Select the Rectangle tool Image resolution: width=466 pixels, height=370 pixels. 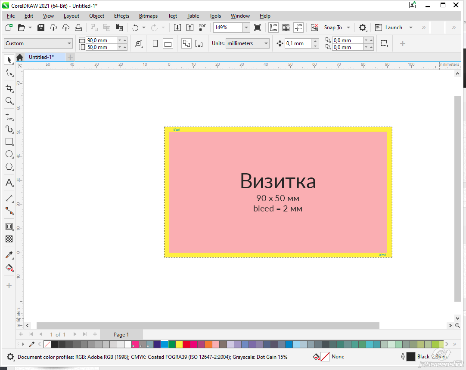(x=9, y=141)
